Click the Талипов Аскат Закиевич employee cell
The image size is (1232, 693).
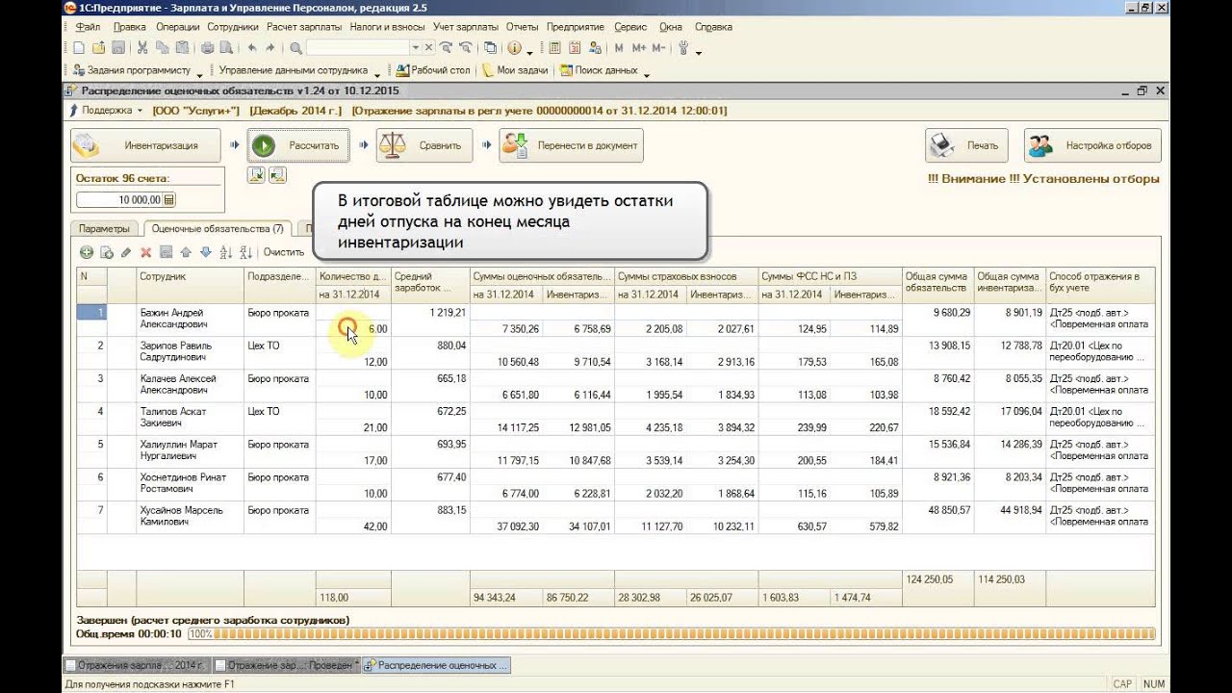(x=190, y=418)
